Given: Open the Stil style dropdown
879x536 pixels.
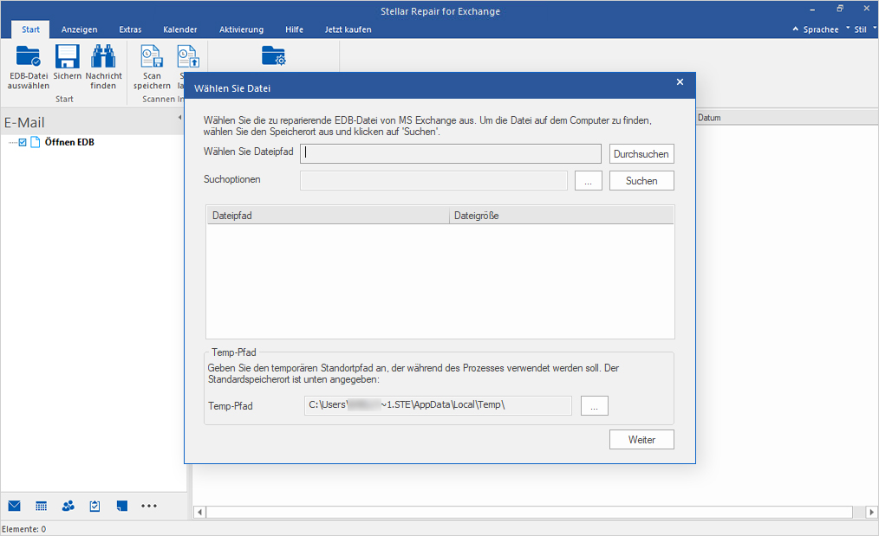Looking at the screenshot, I should 860,29.
